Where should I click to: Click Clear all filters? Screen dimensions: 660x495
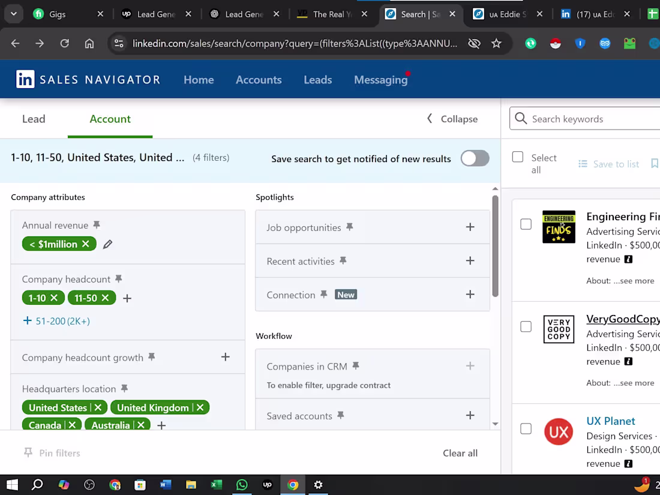[x=460, y=453]
